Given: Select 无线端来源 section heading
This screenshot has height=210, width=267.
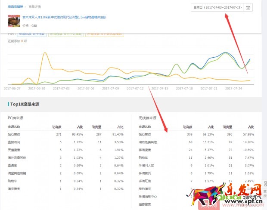Looking at the screenshot, I should tap(148, 117).
